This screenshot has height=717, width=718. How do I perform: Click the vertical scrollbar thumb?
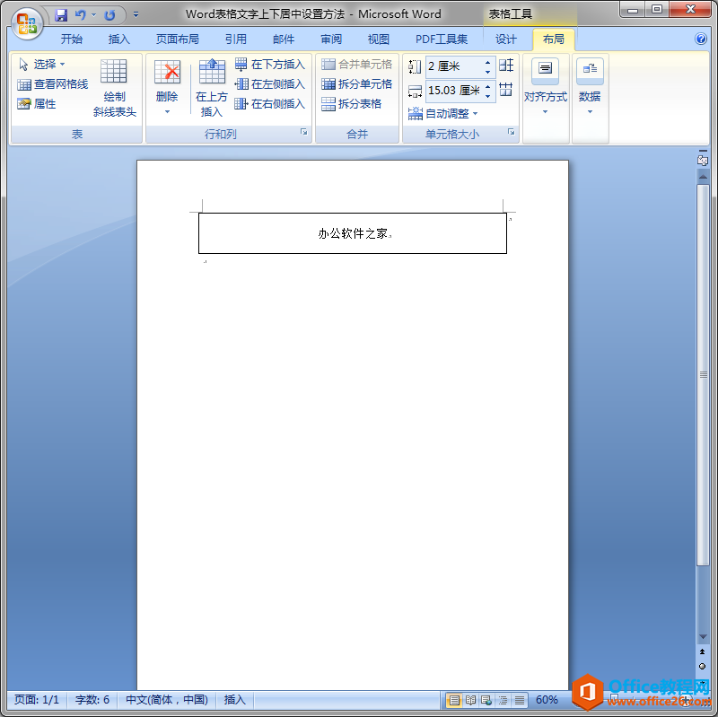point(703,375)
